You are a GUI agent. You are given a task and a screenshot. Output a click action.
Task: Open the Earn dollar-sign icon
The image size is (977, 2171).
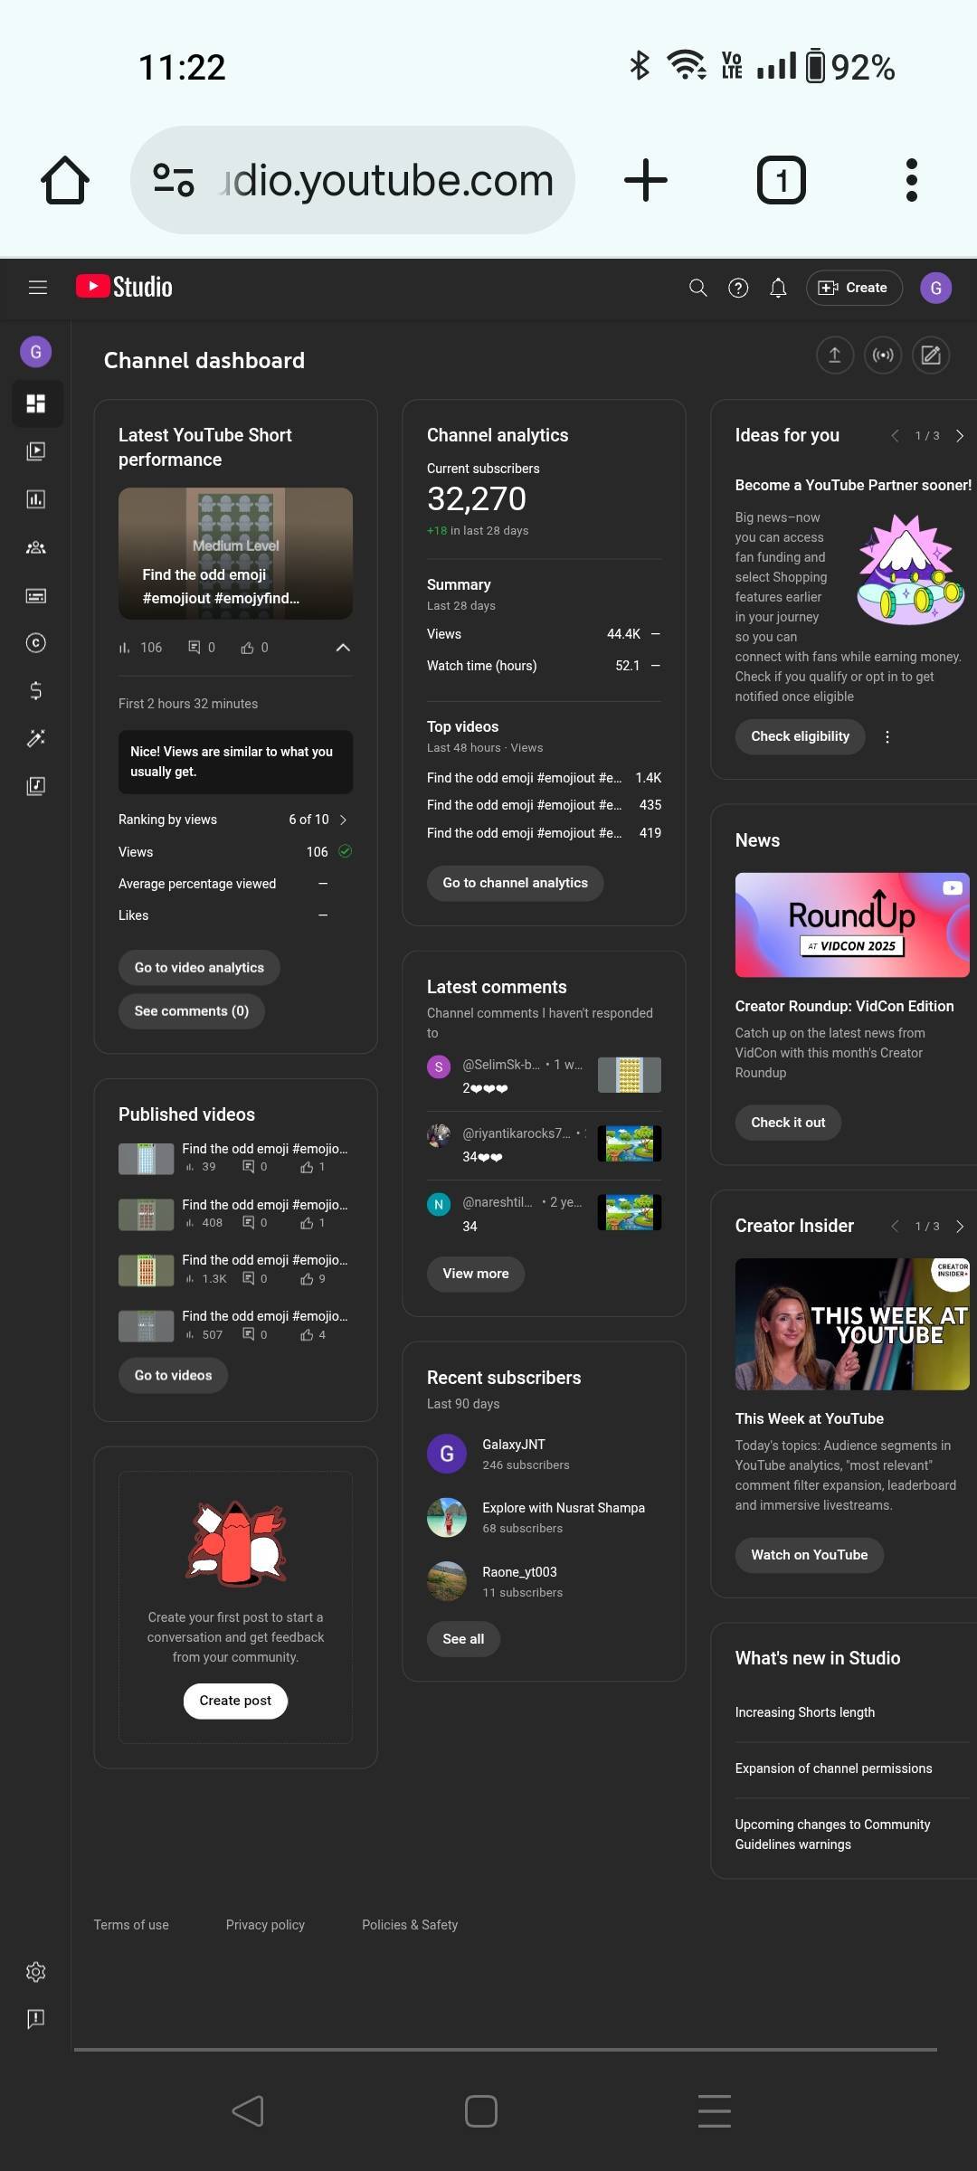(36, 691)
